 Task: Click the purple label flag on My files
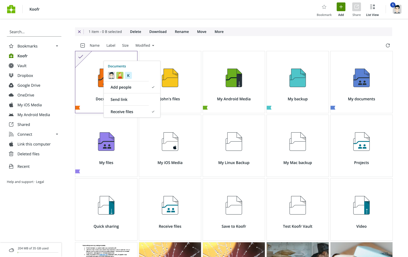point(77,171)
